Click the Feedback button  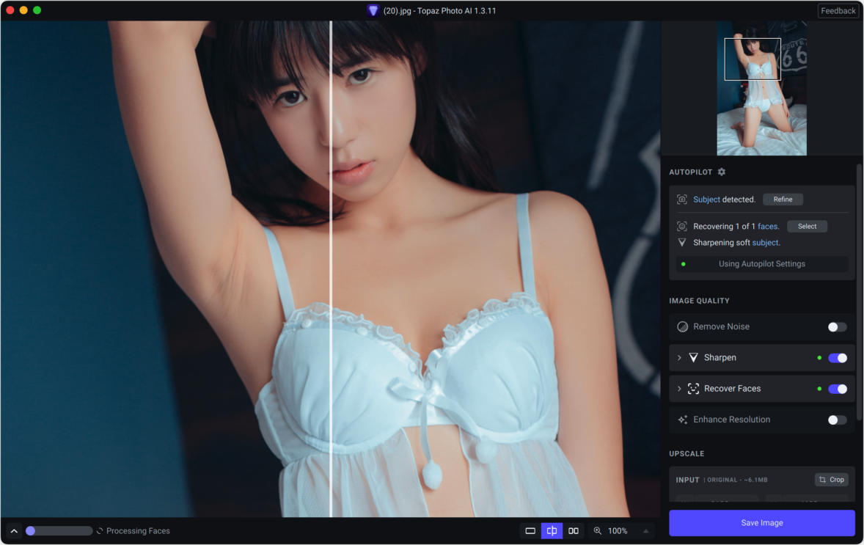(x=838, y=11)
